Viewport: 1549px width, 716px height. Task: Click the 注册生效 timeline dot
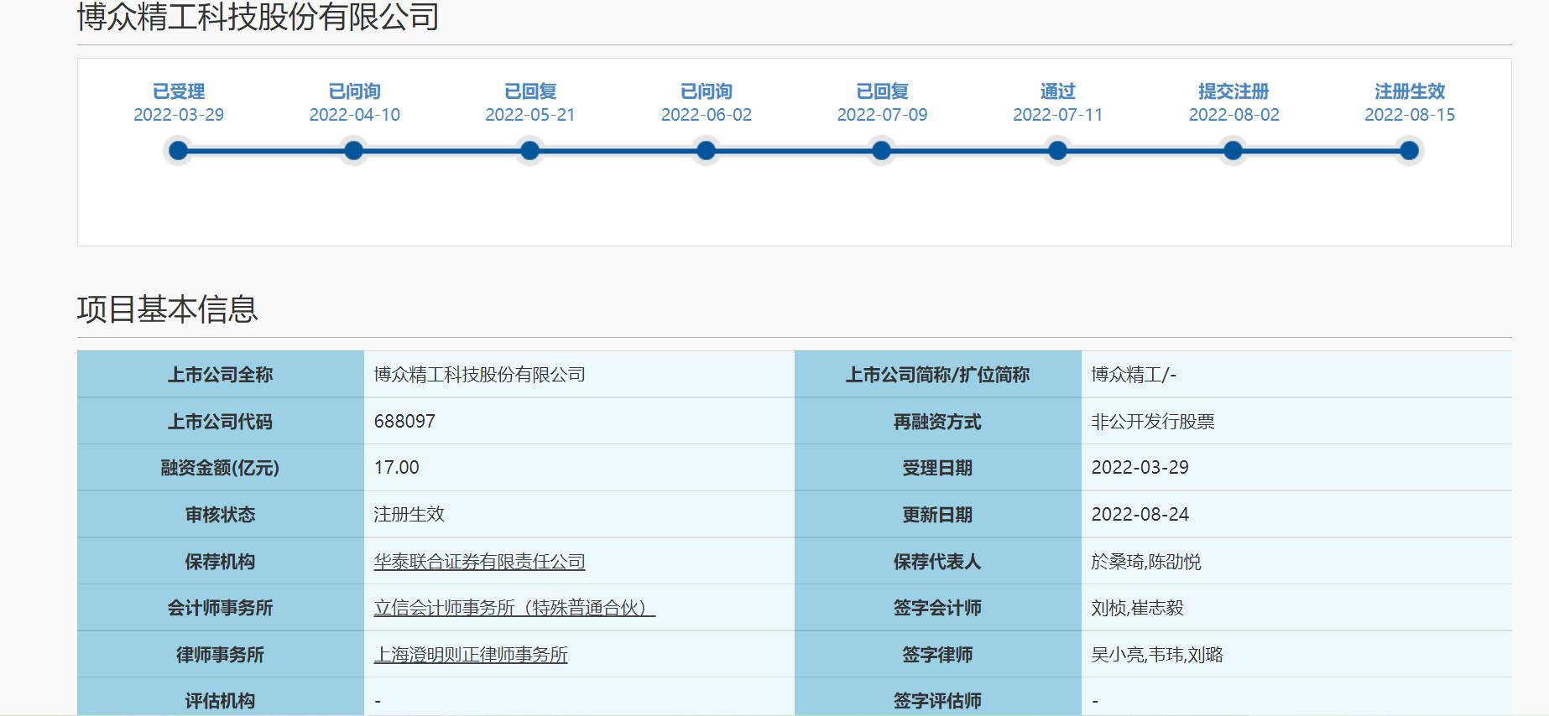click(1409, 151)
